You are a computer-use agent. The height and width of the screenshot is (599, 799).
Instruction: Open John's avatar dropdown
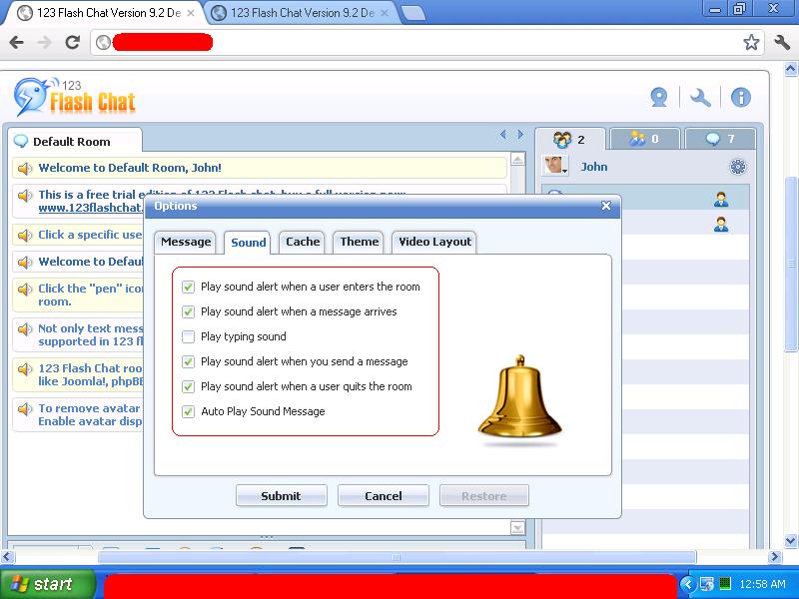point(555,166)
